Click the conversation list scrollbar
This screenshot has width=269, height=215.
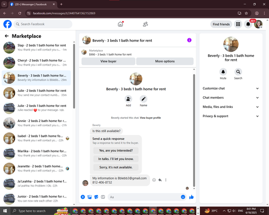coord(74,76)
